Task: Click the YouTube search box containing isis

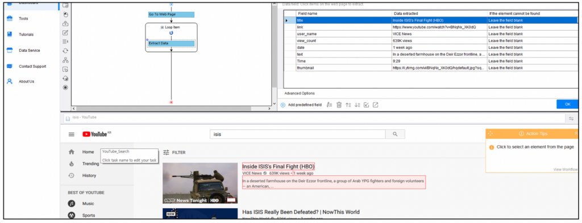Action: [298, 134]
